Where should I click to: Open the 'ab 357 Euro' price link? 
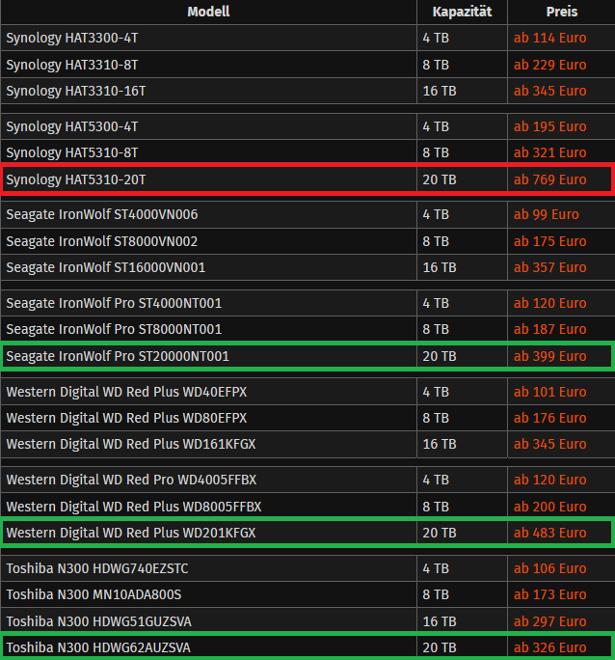point(549,267)
